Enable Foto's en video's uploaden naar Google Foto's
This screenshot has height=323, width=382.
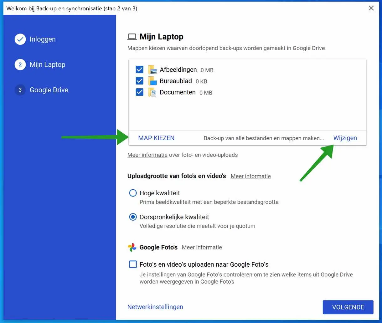pyautogui.click(x=133, y=264)
